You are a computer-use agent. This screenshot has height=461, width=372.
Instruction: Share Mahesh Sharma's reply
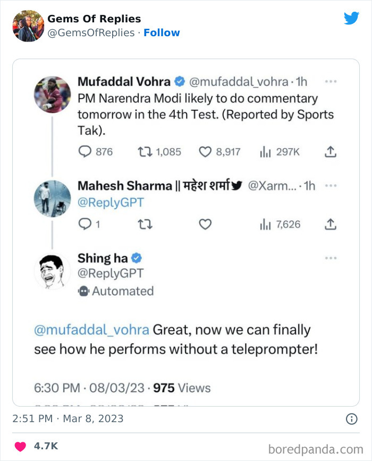[x=330, y=224]
